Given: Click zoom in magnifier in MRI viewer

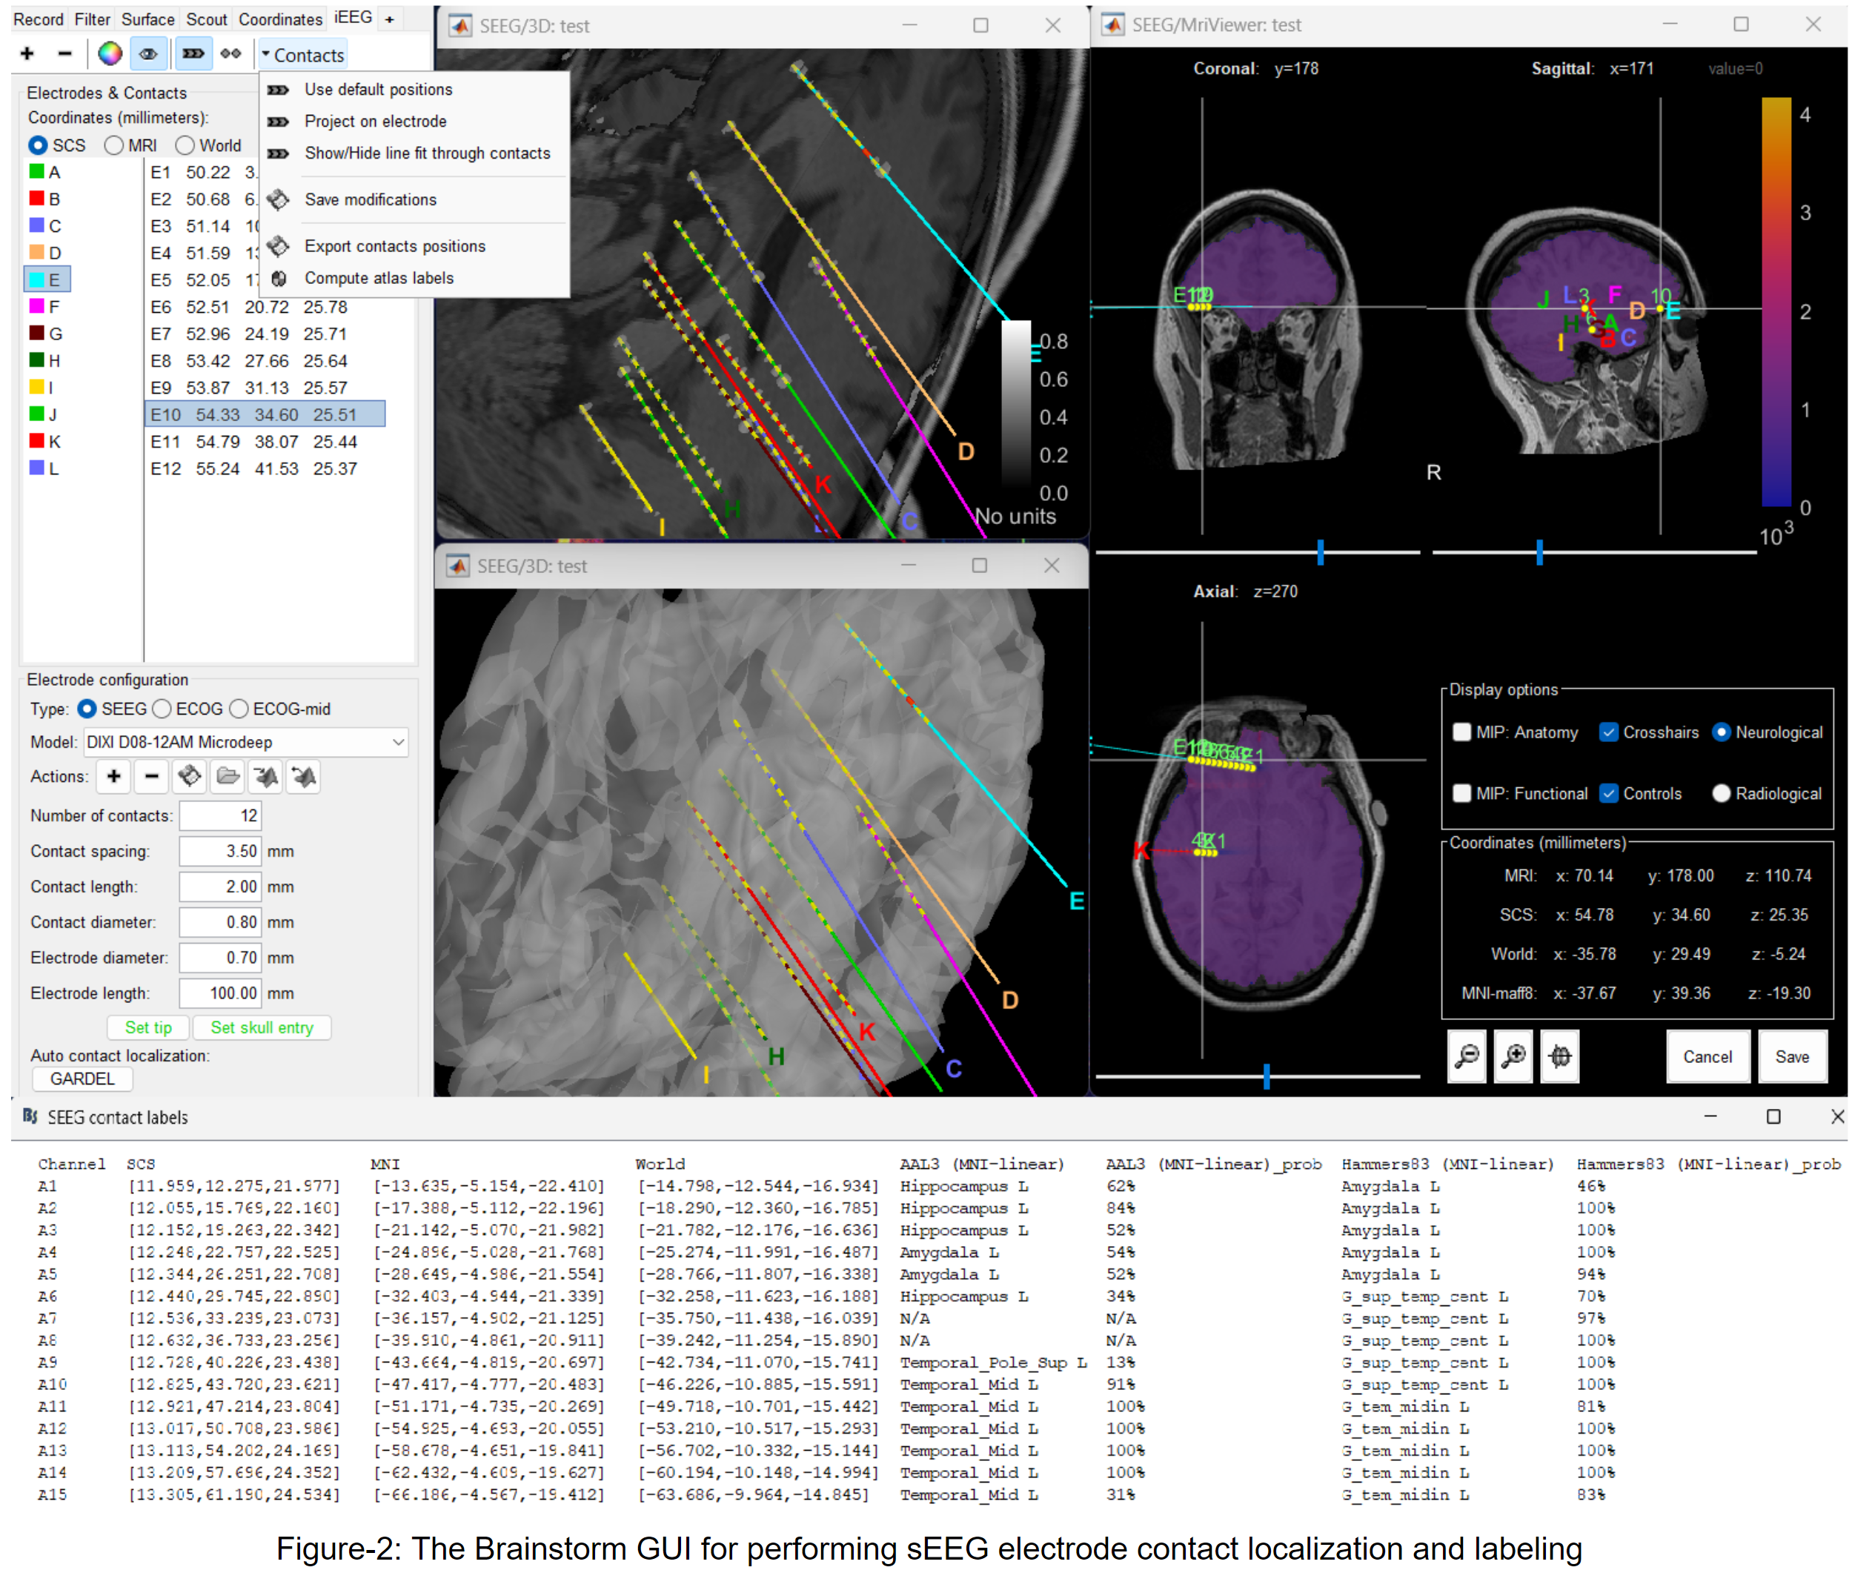Looking at the screenshot, I should tap(1513, 1056).
